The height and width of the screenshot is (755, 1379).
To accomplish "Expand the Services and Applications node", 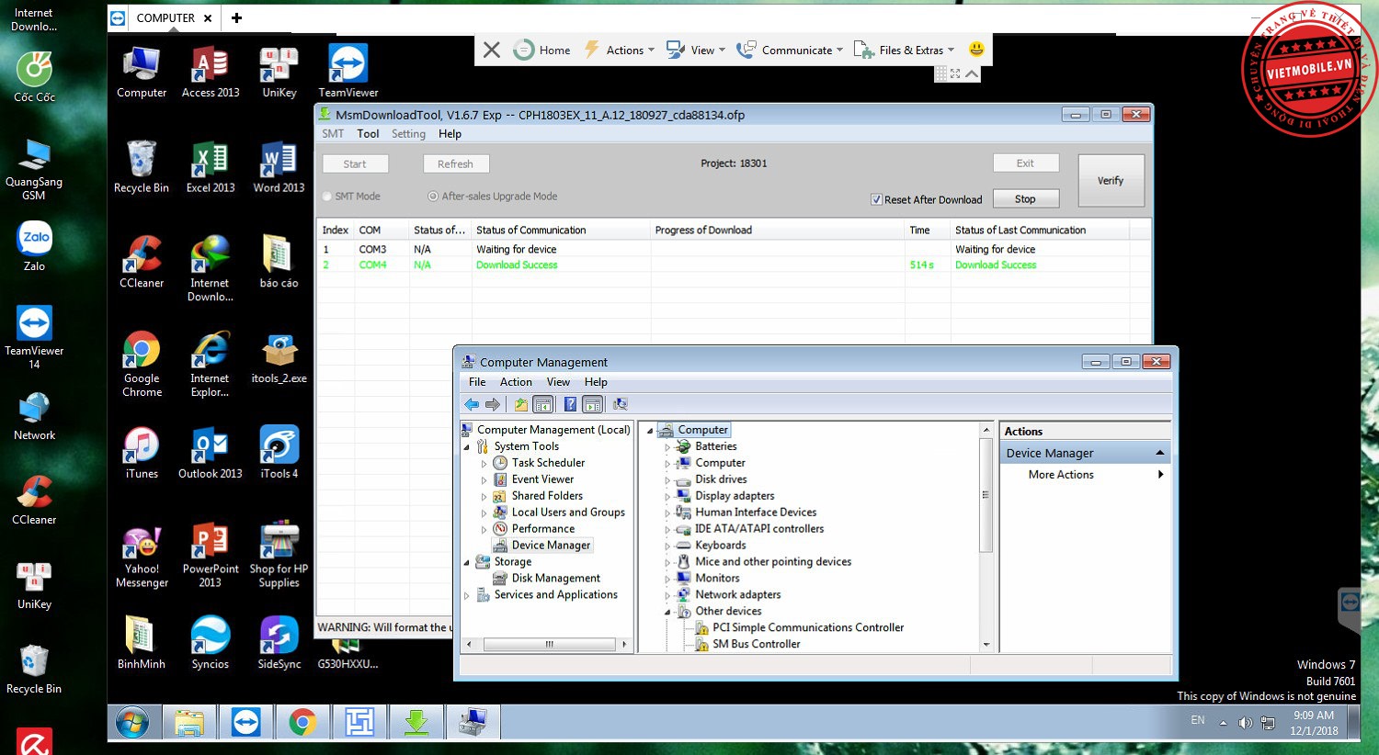I will click(467, 596).
